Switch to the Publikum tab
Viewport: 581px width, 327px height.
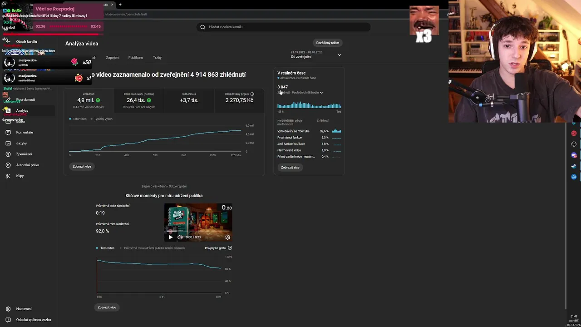[x=135, y=58]
